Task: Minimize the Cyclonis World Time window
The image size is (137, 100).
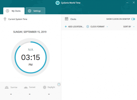Action: click(x=127, y=3)
